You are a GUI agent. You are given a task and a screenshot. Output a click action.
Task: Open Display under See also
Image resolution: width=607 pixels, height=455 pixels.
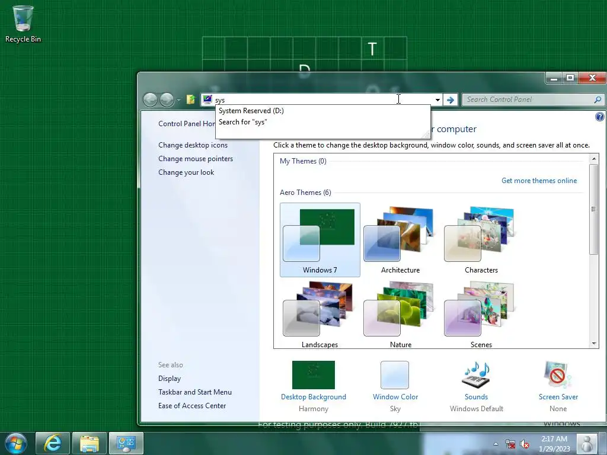click(170, 379)
